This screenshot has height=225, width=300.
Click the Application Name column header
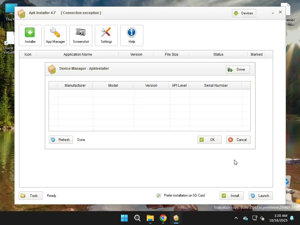[x=77, y=54]
